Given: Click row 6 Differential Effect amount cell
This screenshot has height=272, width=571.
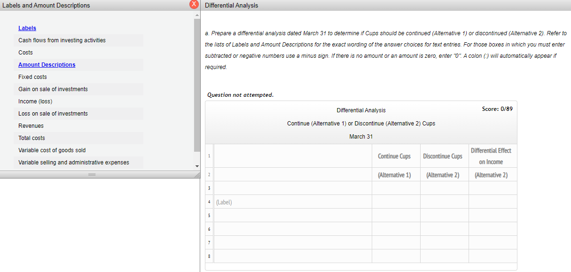Looking at the screenshot, I should 493,229.
